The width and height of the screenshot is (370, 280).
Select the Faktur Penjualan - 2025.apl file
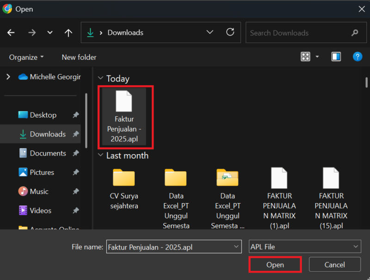pos(124,116)
